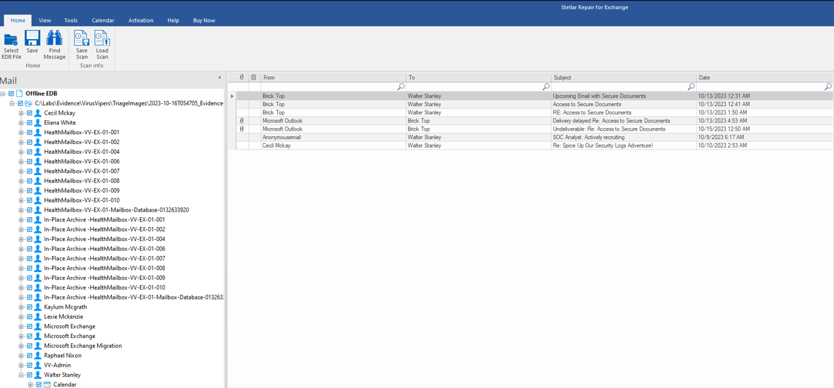Click the Subject search magnifier icon

(x=691, y=87)
